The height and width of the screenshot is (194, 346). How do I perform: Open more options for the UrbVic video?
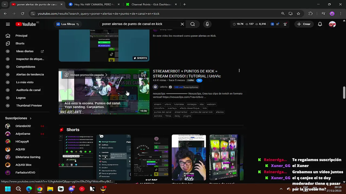(239, 71)
